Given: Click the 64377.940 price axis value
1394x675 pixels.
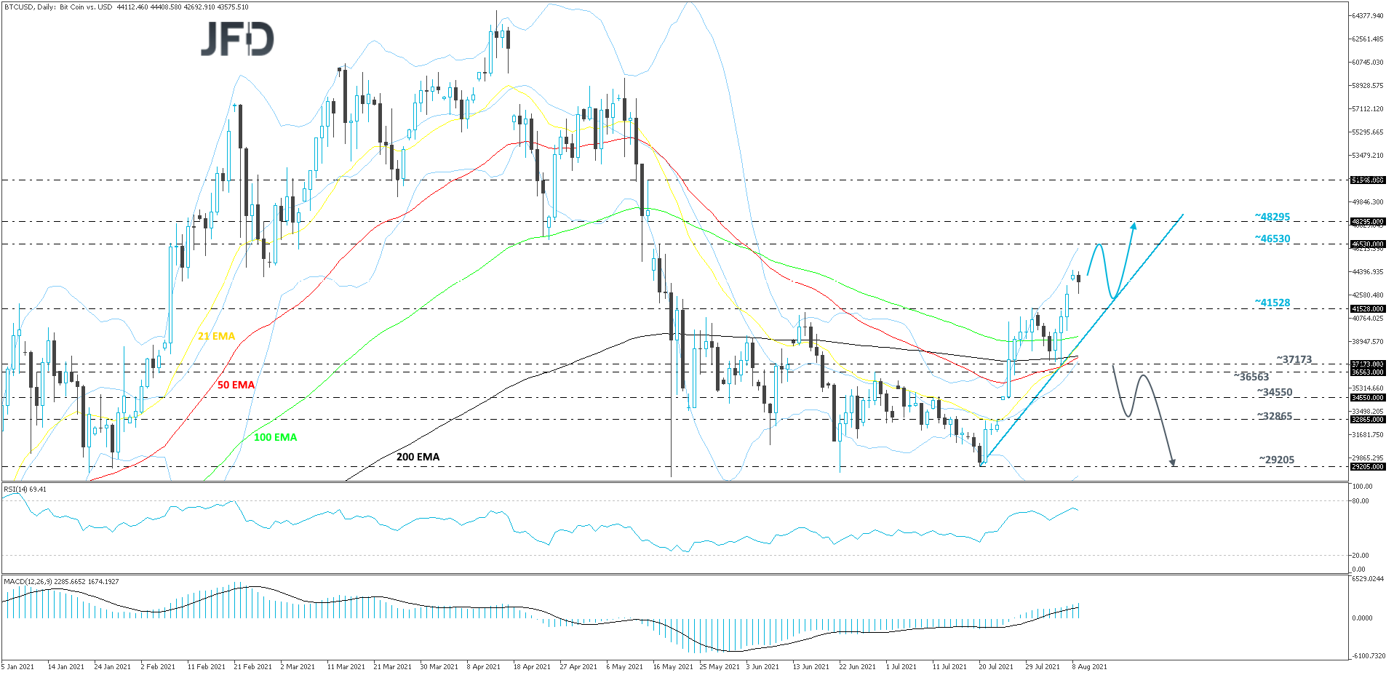Looking at the screenshot, I should click(1368, 15).
